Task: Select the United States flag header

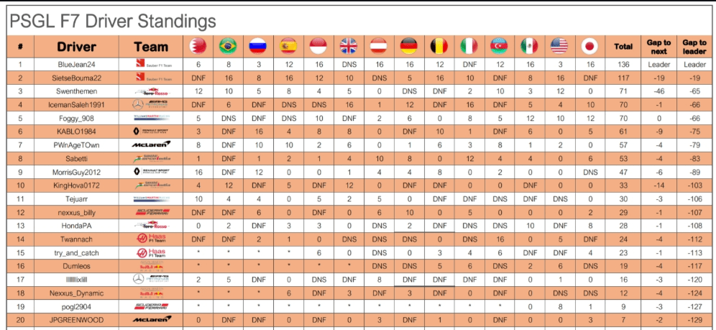Action: (559, 46)
